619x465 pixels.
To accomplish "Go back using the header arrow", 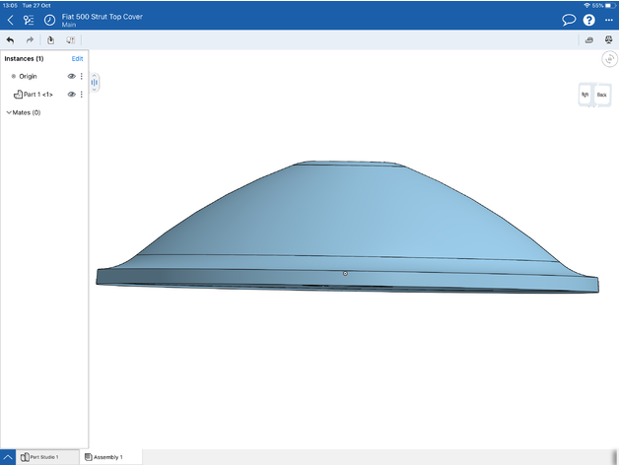I will click(10, 20).
